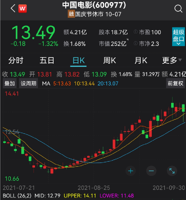
Task: Tap the 融 margin trading badge
Action: 71,14
